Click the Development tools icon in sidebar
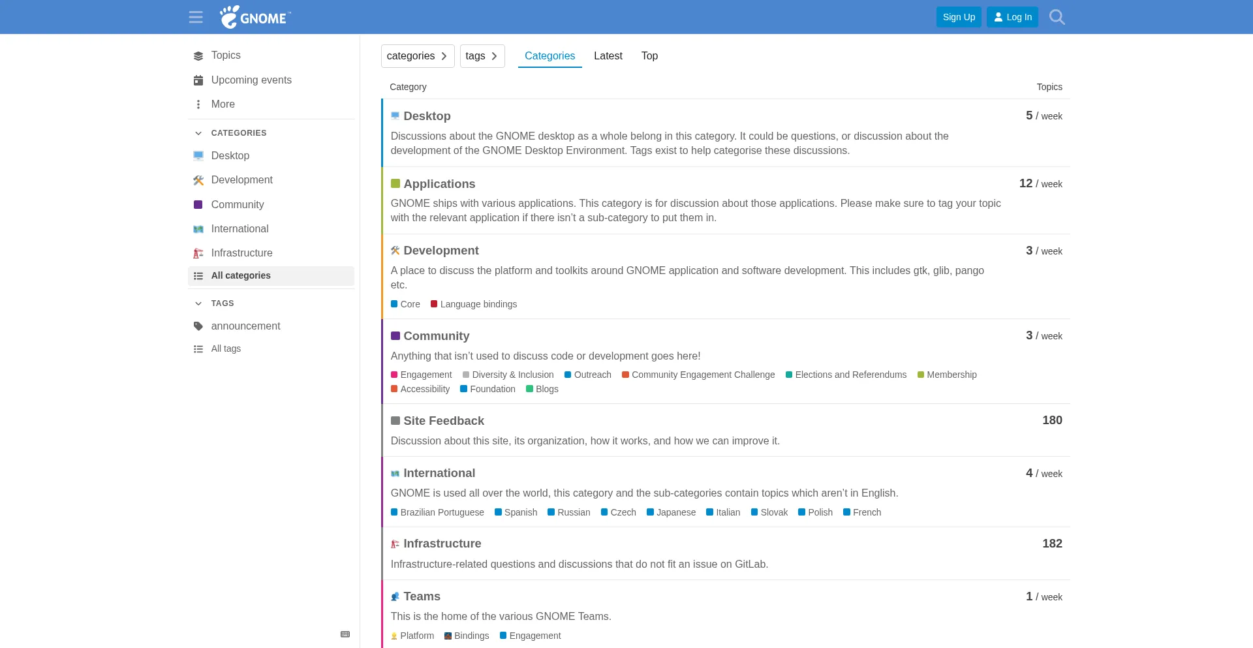The height and width of the screenshot is (648, 1253). pyautogui.click(x=198, y=180)
